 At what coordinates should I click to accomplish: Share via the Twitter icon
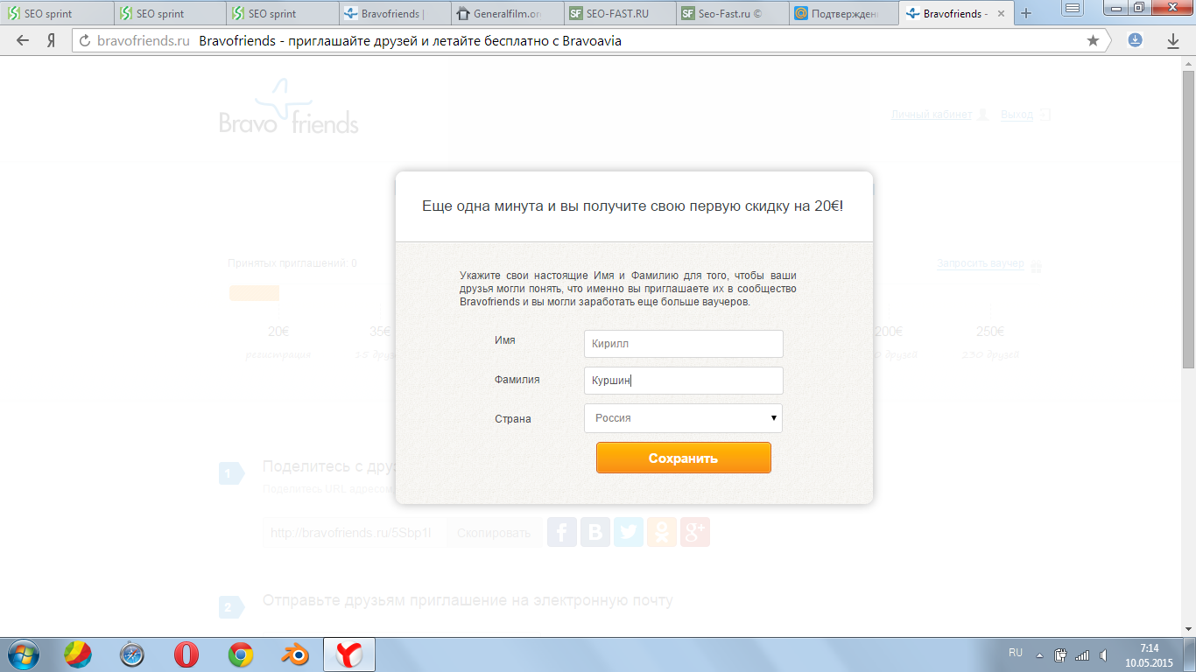(629, 532)
